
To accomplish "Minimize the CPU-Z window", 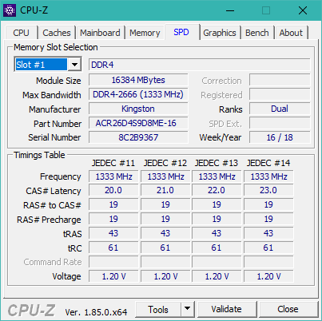I will click(x=230, y=10).
